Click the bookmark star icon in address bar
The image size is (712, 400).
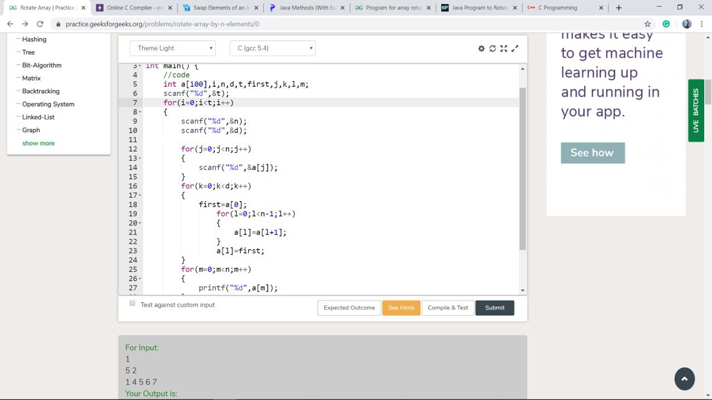[647, 24]
